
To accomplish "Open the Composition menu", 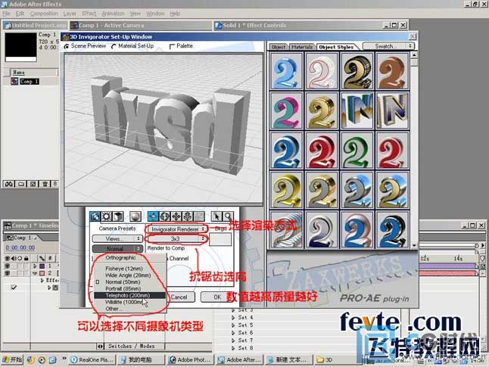I will tap(44, 14).
